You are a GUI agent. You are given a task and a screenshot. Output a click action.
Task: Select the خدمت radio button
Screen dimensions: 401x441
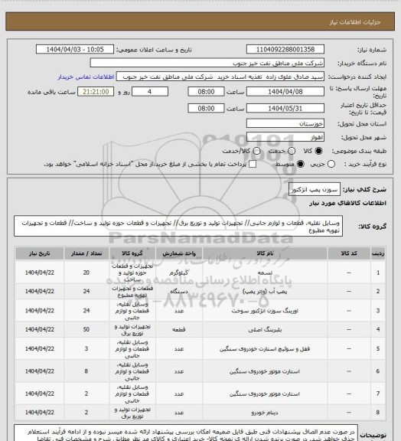pyautogui.click(x=292, y=151)
